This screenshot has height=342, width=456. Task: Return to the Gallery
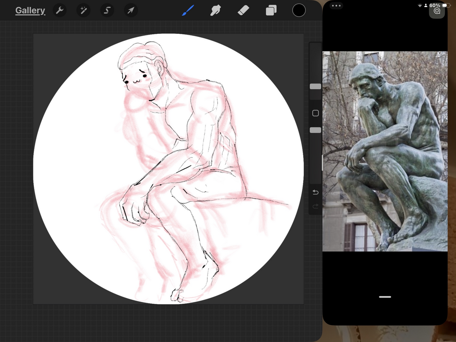tap(30, 10)
